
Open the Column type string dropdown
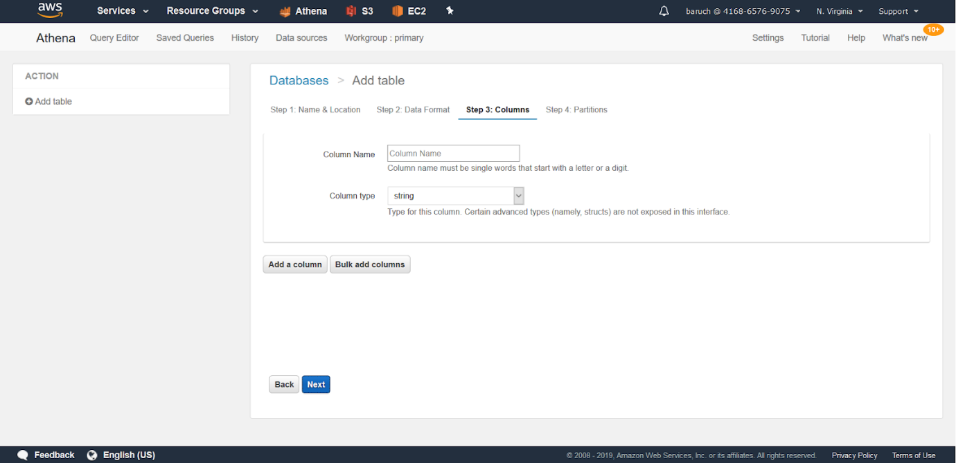pos(456,196)
